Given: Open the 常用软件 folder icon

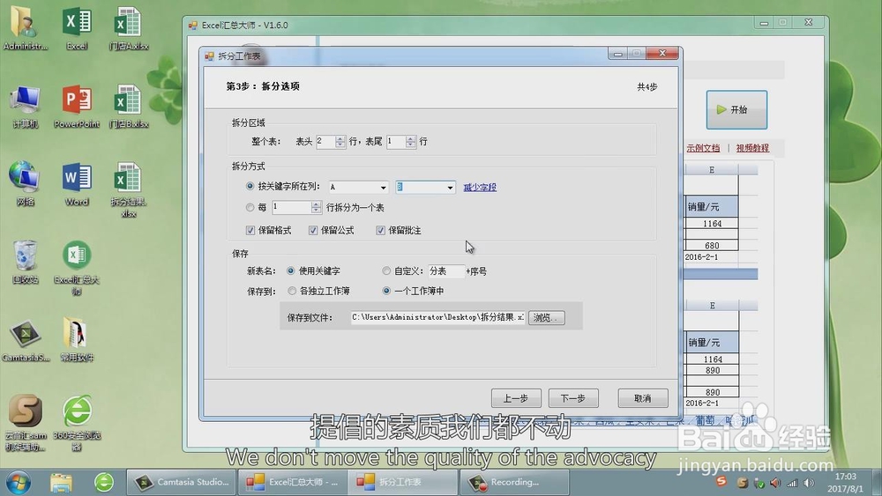Looking at the screenshot, I should tap(77, 340).
